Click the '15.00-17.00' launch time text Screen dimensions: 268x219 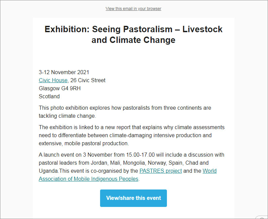coord(140,155)
